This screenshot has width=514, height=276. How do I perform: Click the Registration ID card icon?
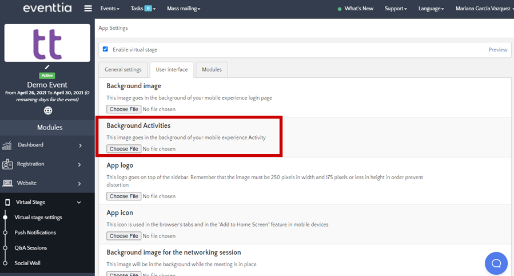(7, 164)
